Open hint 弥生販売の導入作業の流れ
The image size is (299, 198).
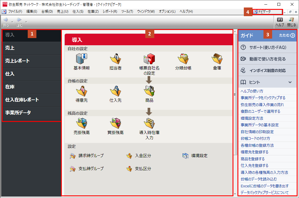[262, 105]
